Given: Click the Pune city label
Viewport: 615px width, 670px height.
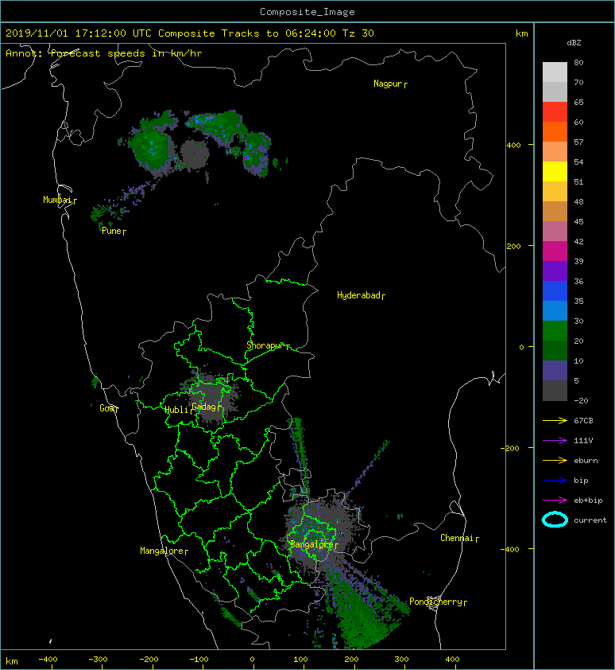Looking at the screenshot, I should pos(114,231).
